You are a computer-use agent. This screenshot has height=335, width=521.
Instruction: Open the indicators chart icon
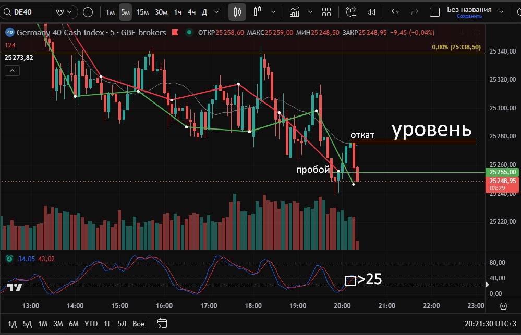coord(295,12)
